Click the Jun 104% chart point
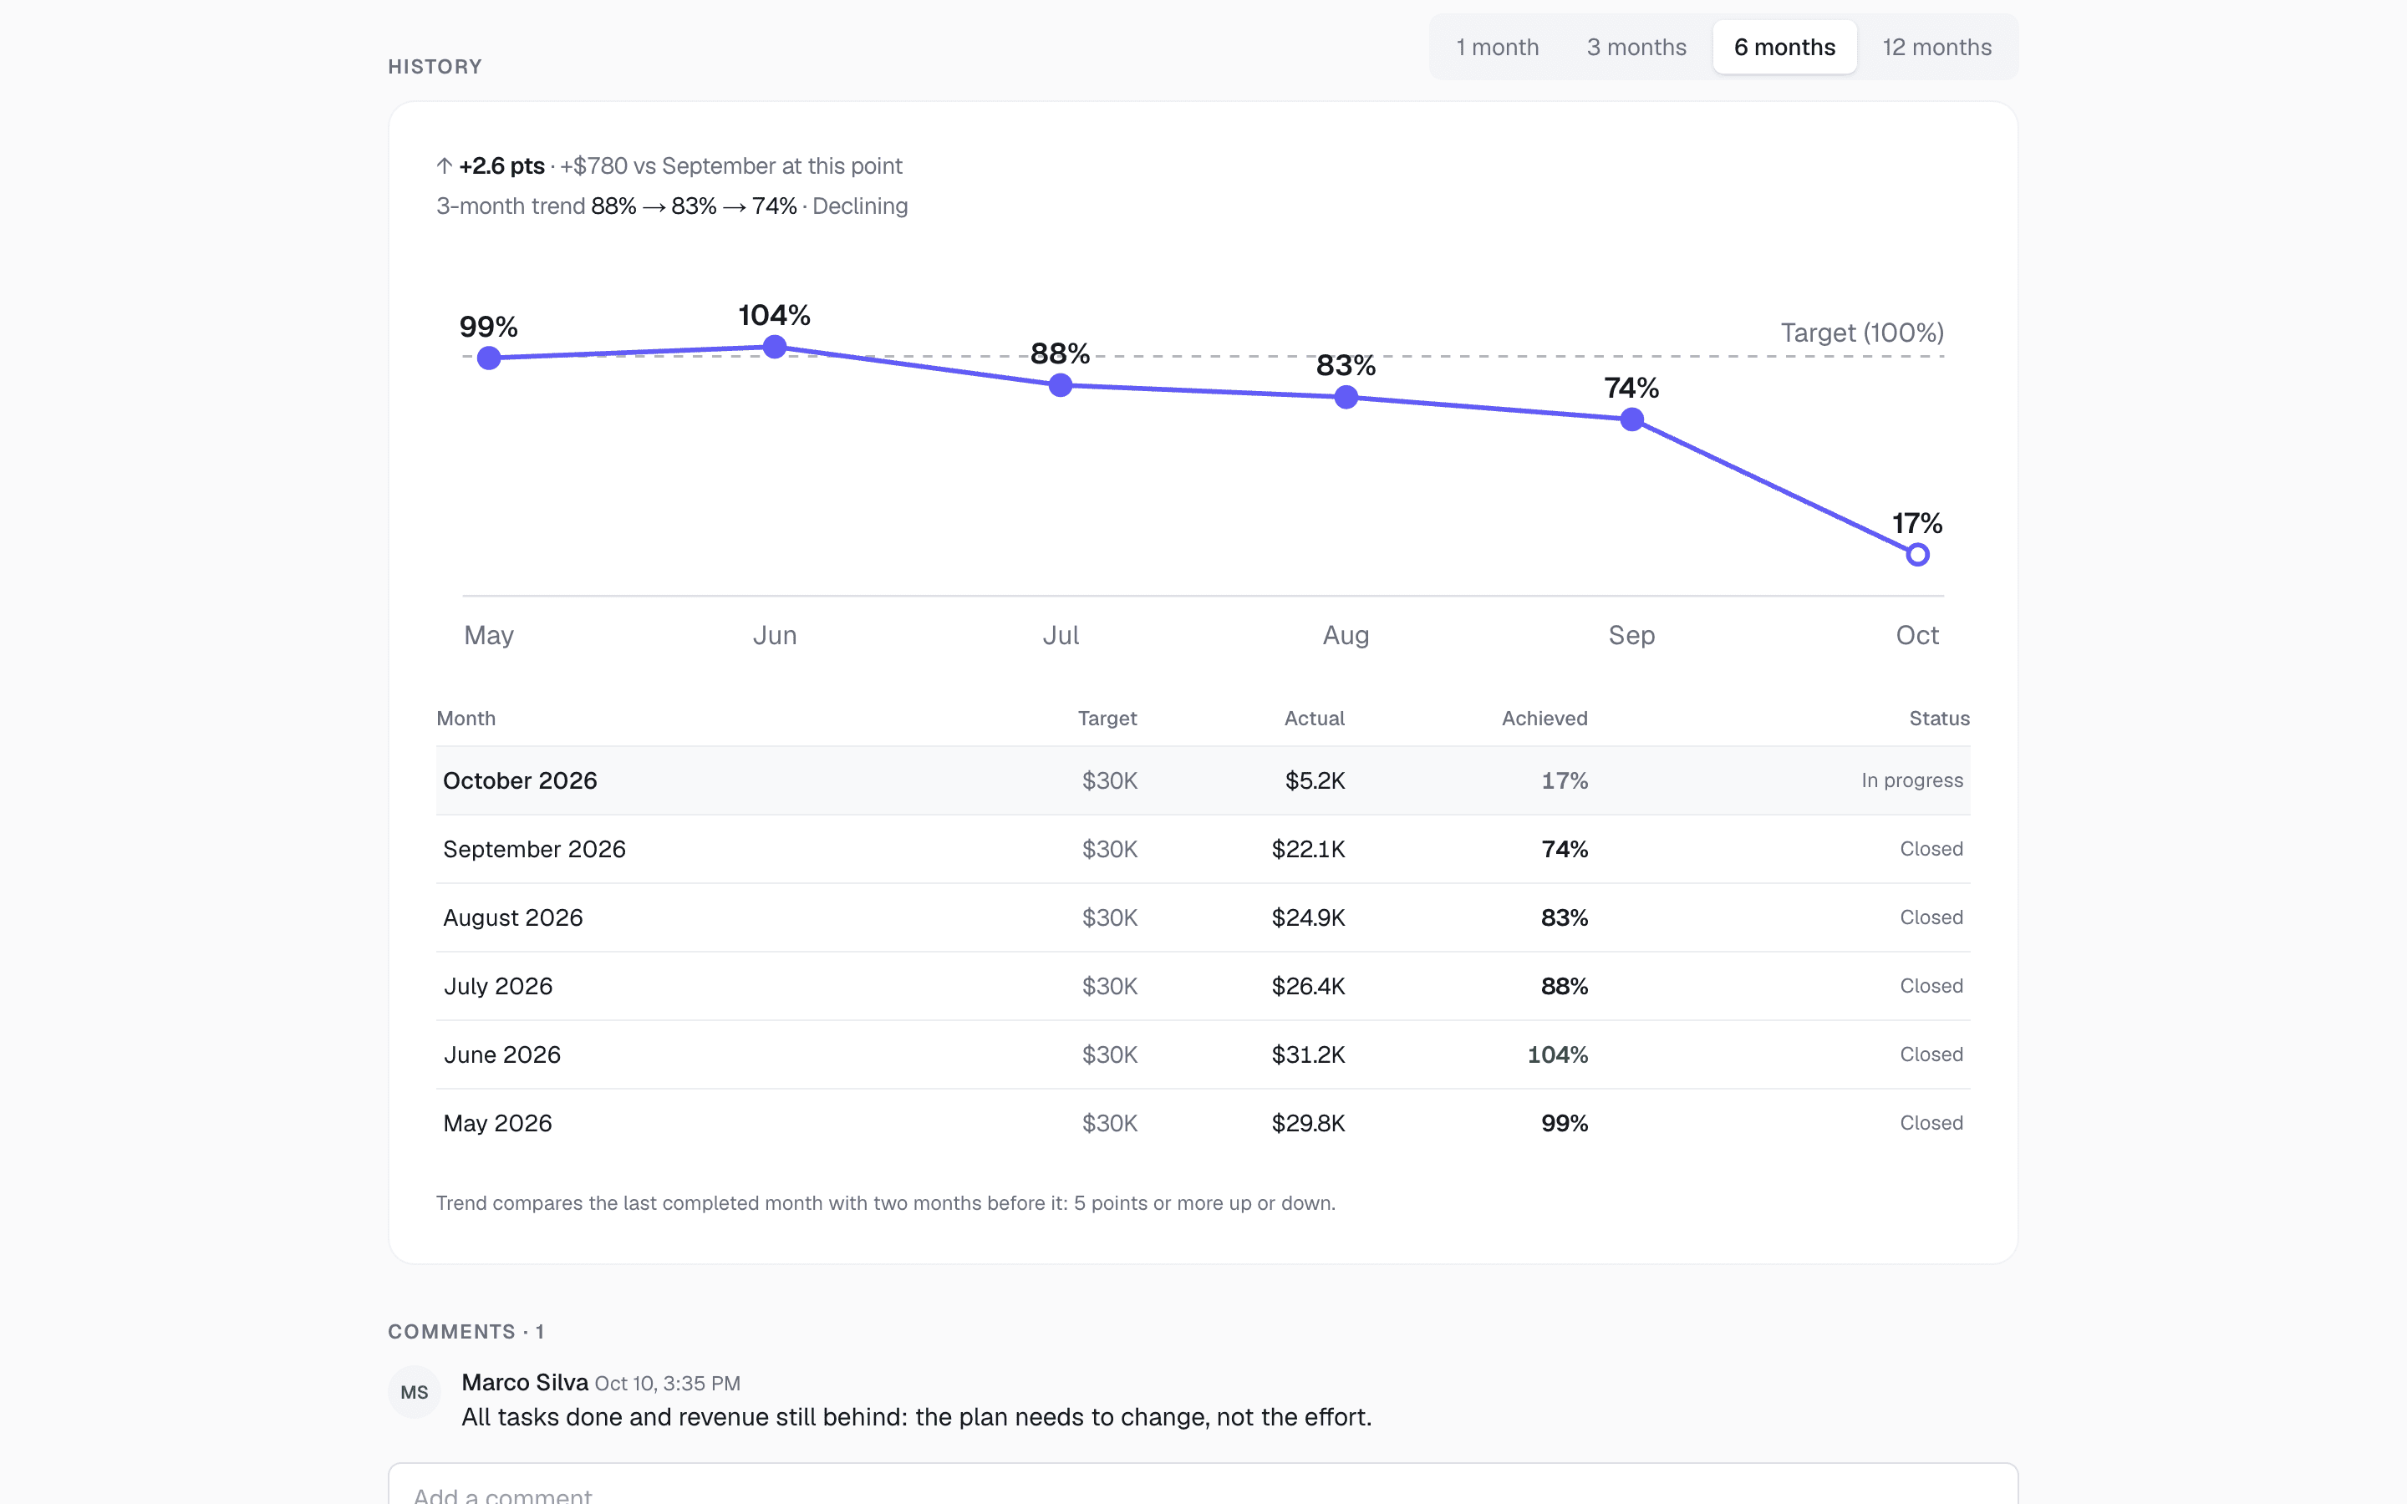Screen dimensions: 2407x1504 point(775,347)
